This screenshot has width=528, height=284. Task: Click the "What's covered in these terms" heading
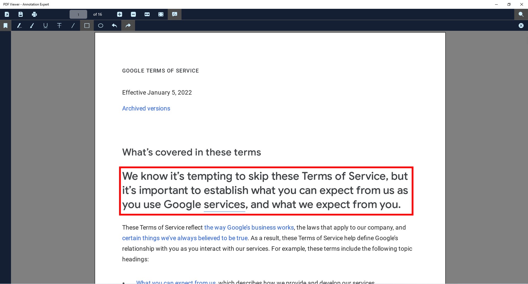pos(191,152)
